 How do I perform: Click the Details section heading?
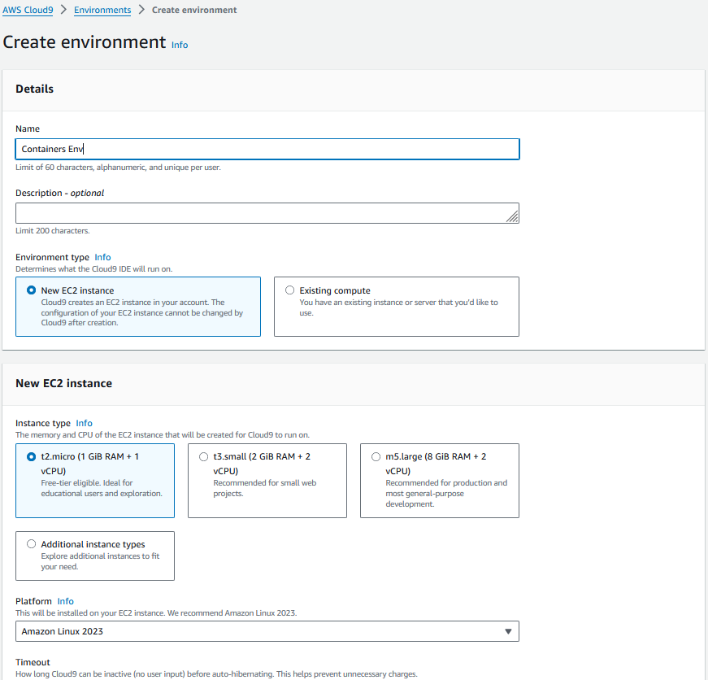[34, 89]
